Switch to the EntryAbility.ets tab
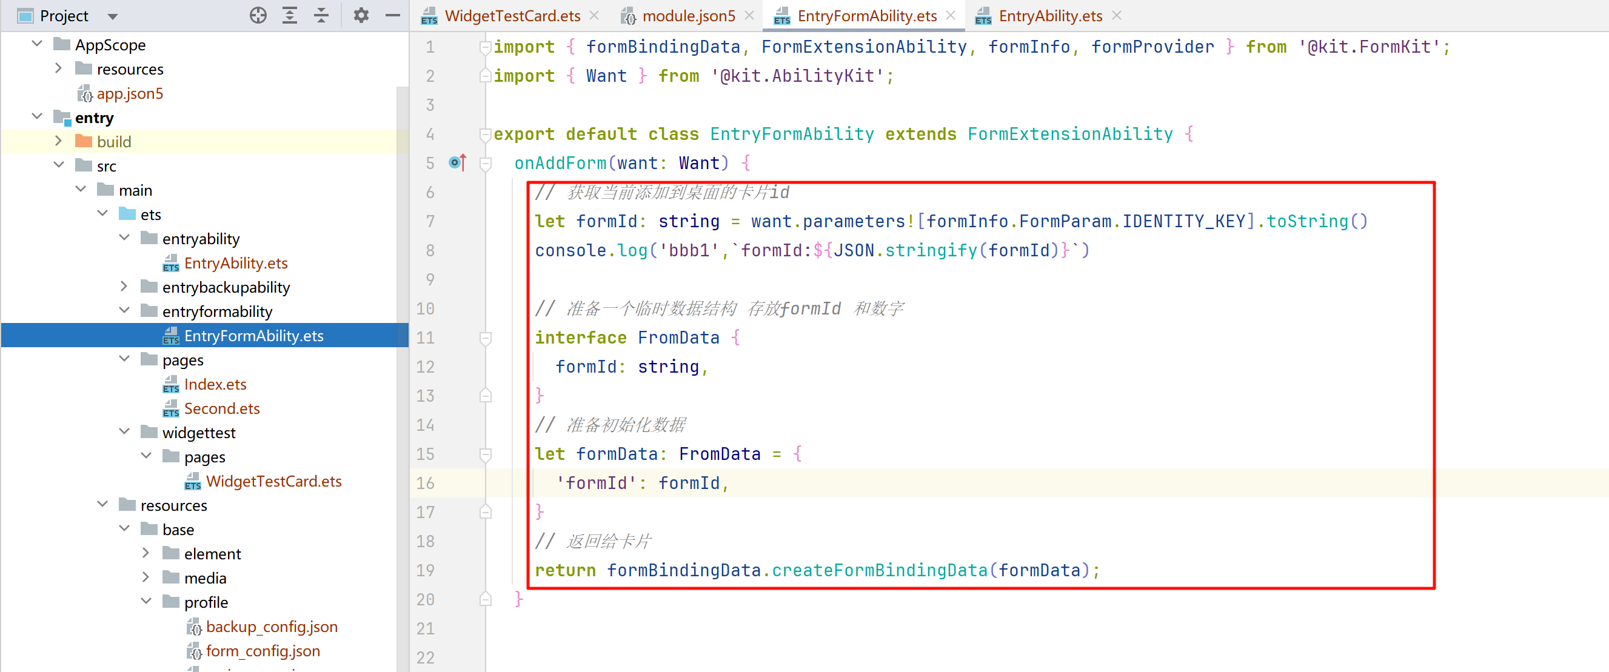The image size is (1609, 672). [1049, 16]
